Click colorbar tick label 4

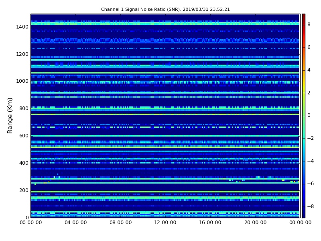(x=309, y=70)
